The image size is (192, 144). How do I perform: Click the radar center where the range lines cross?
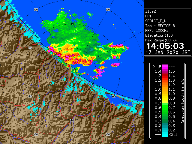coord(72,72)
